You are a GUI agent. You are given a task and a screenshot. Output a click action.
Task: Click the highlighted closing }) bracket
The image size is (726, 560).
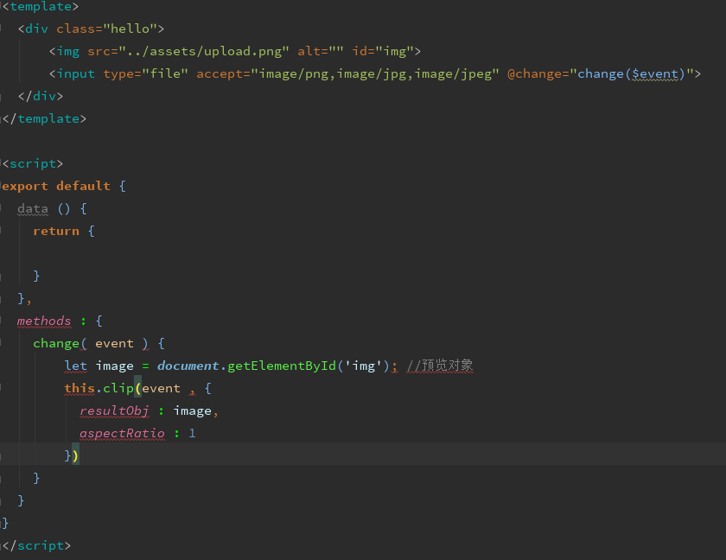pyautogui.click(x=72, y=456)
